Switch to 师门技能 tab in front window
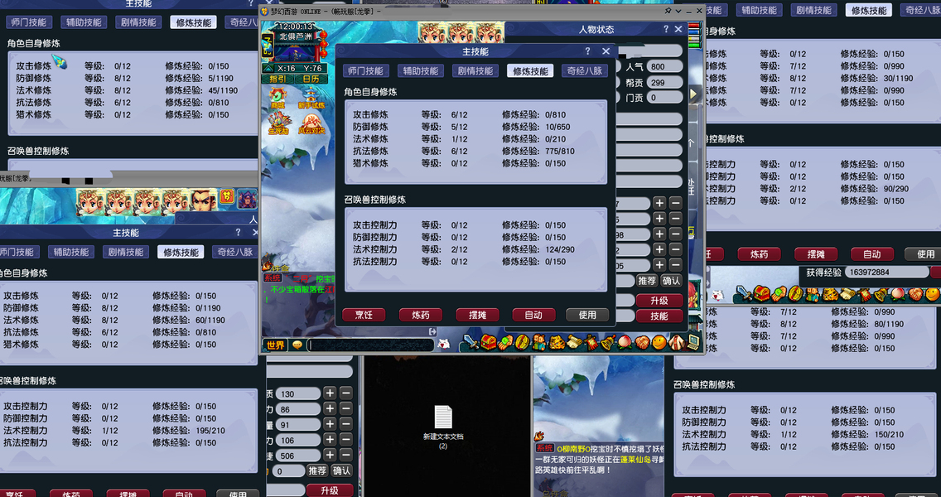The height and width of the screenshot is (497, 941). click(x=366, y=71)
